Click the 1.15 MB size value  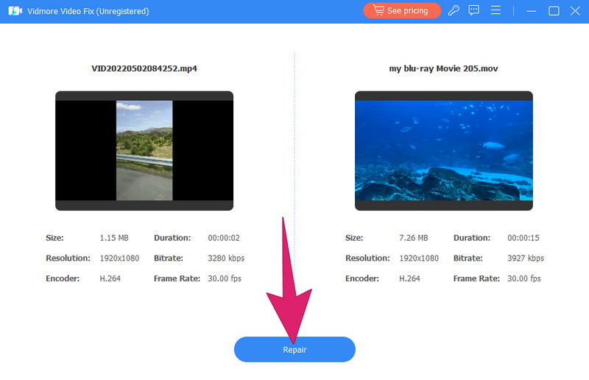coord(114,238)
